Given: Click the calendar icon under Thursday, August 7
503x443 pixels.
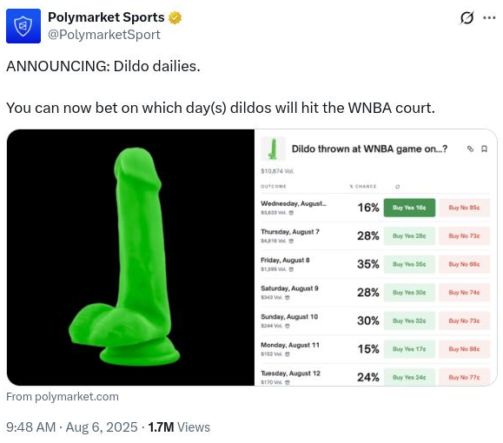Looking at the screenshot, I should [291, 241].
